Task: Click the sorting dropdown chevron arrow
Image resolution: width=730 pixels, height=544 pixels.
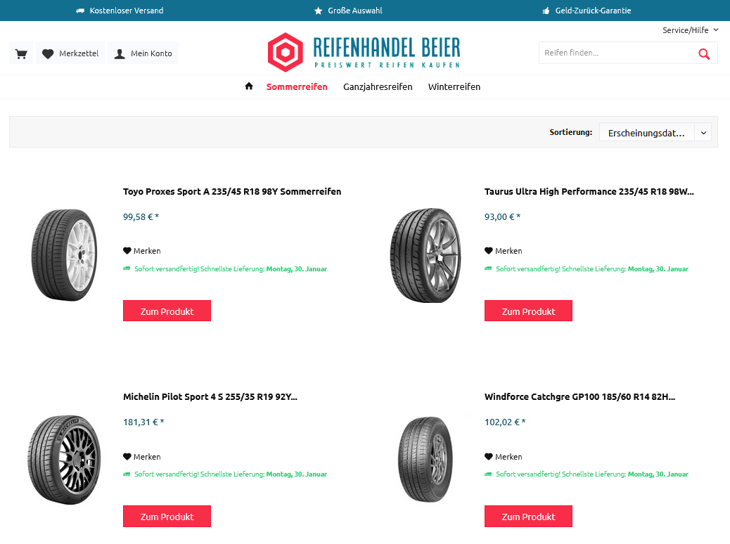Action: (x=703, y=133)
